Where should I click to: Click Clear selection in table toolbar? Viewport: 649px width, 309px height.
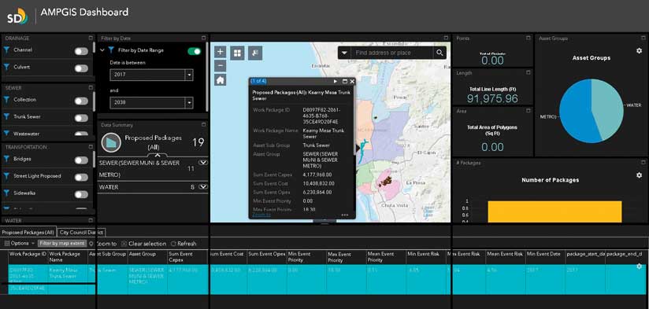143,244
